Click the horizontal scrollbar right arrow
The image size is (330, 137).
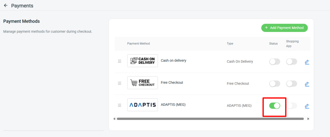pos(308,119)
